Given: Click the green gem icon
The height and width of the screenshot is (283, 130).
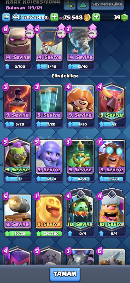Looking at the screenshot, I should click(x=124, y=18).
